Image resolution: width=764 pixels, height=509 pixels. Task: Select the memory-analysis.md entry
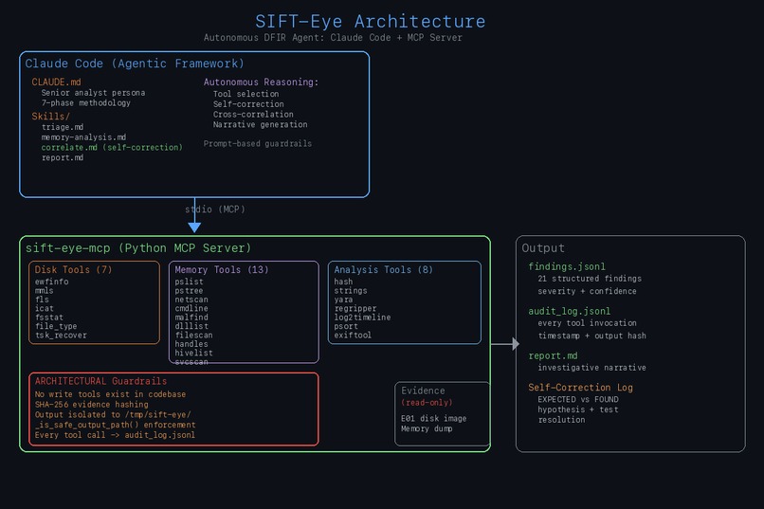[83, 137]
